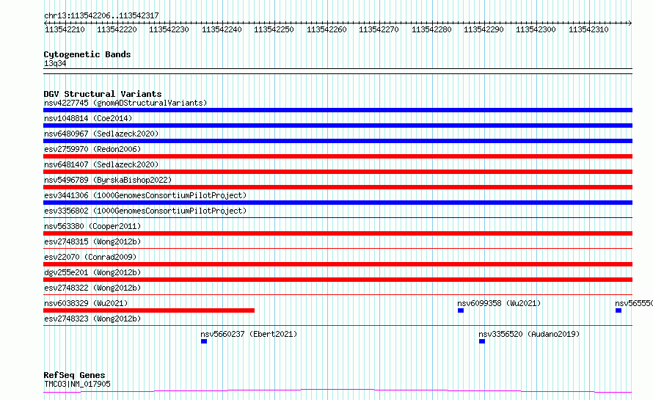Click ruler position 113542310
Screen dimensions: 653x400
[x=588, y=29]
